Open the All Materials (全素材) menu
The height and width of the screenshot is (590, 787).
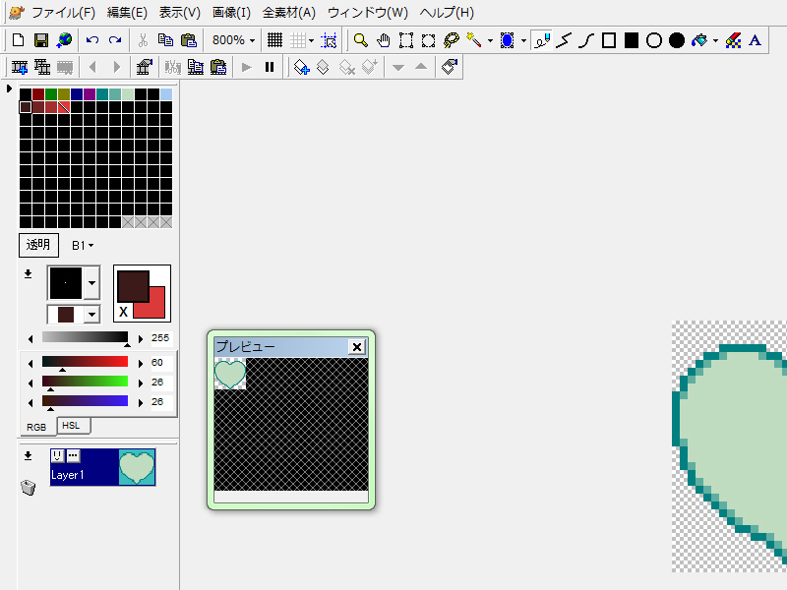pos(289,13)
